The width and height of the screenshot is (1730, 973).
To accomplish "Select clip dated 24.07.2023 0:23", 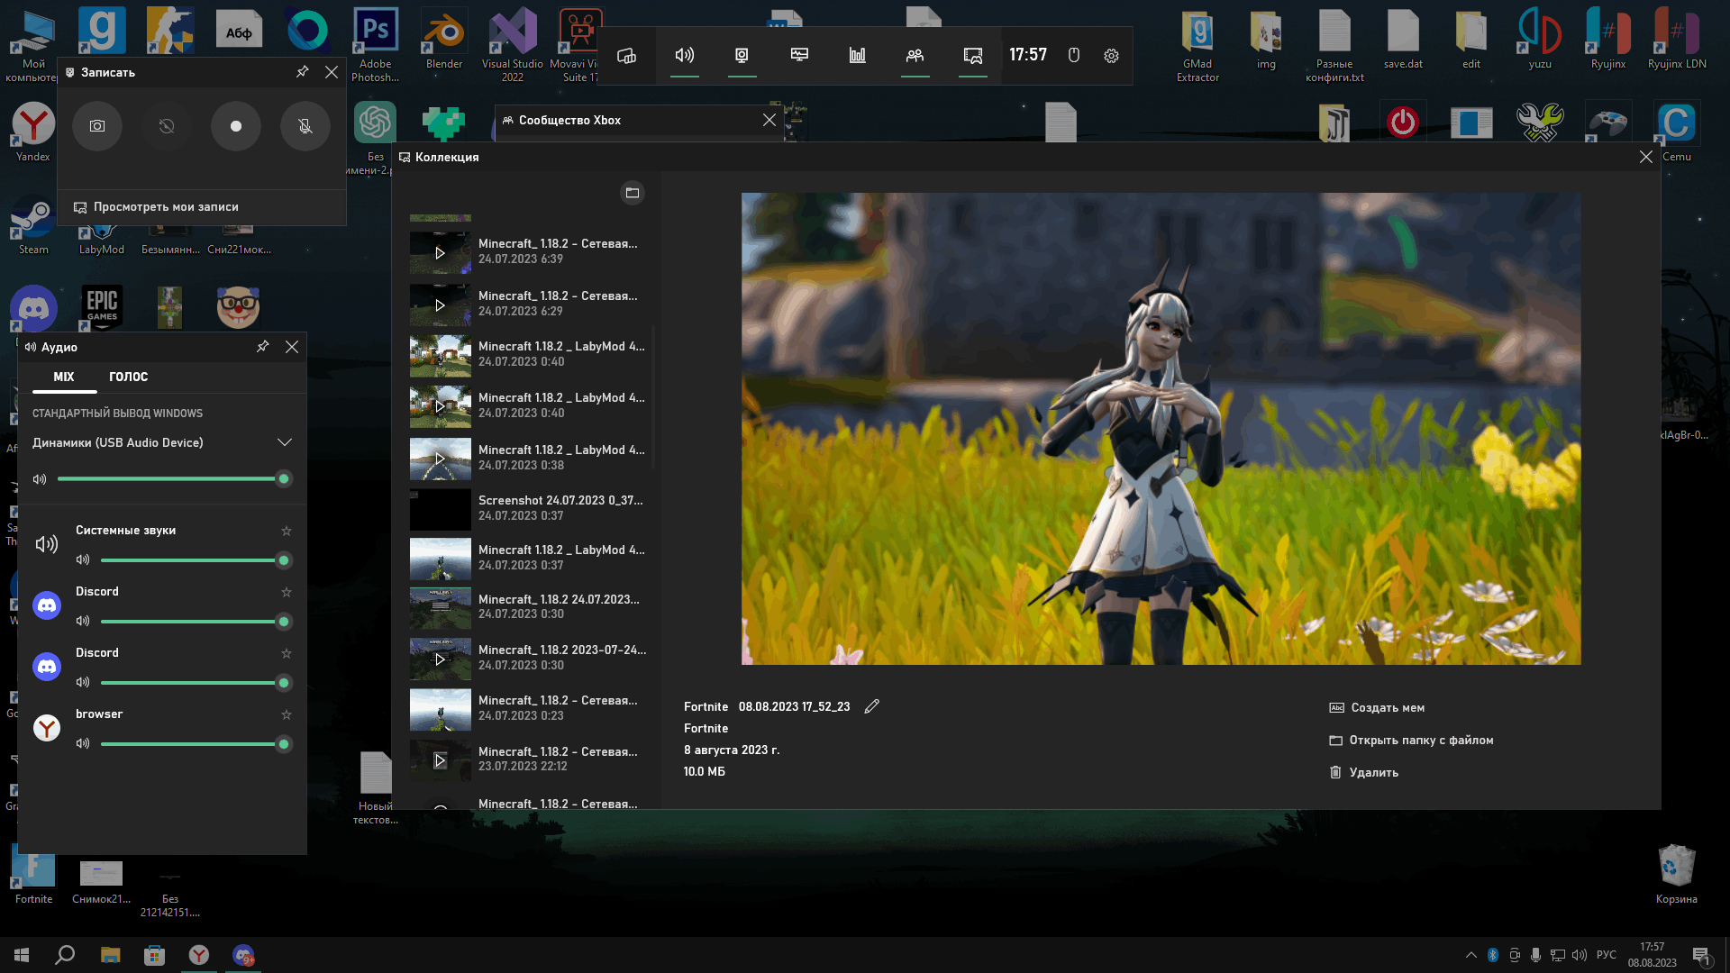I will click(529, 709).
